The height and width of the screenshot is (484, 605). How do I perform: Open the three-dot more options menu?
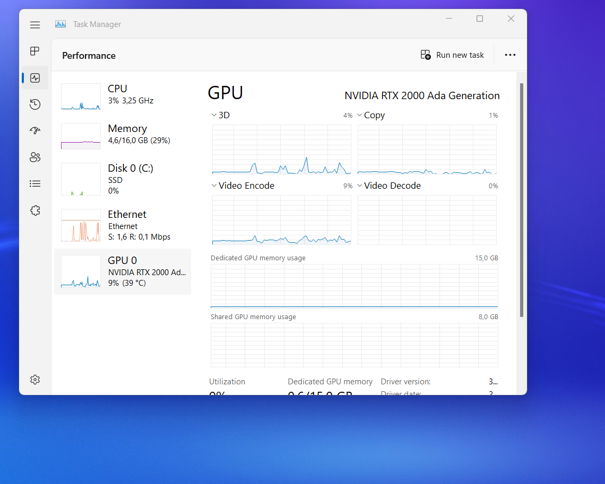[x=510, y=55]
